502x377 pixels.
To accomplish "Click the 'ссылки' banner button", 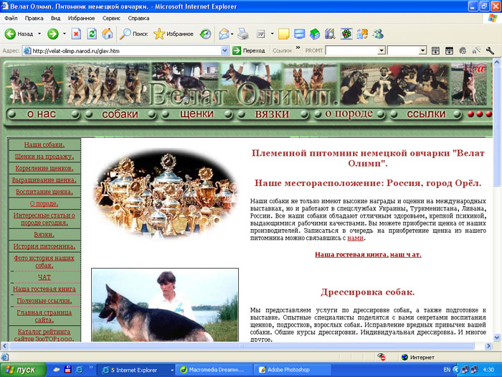I will [426, 113].
